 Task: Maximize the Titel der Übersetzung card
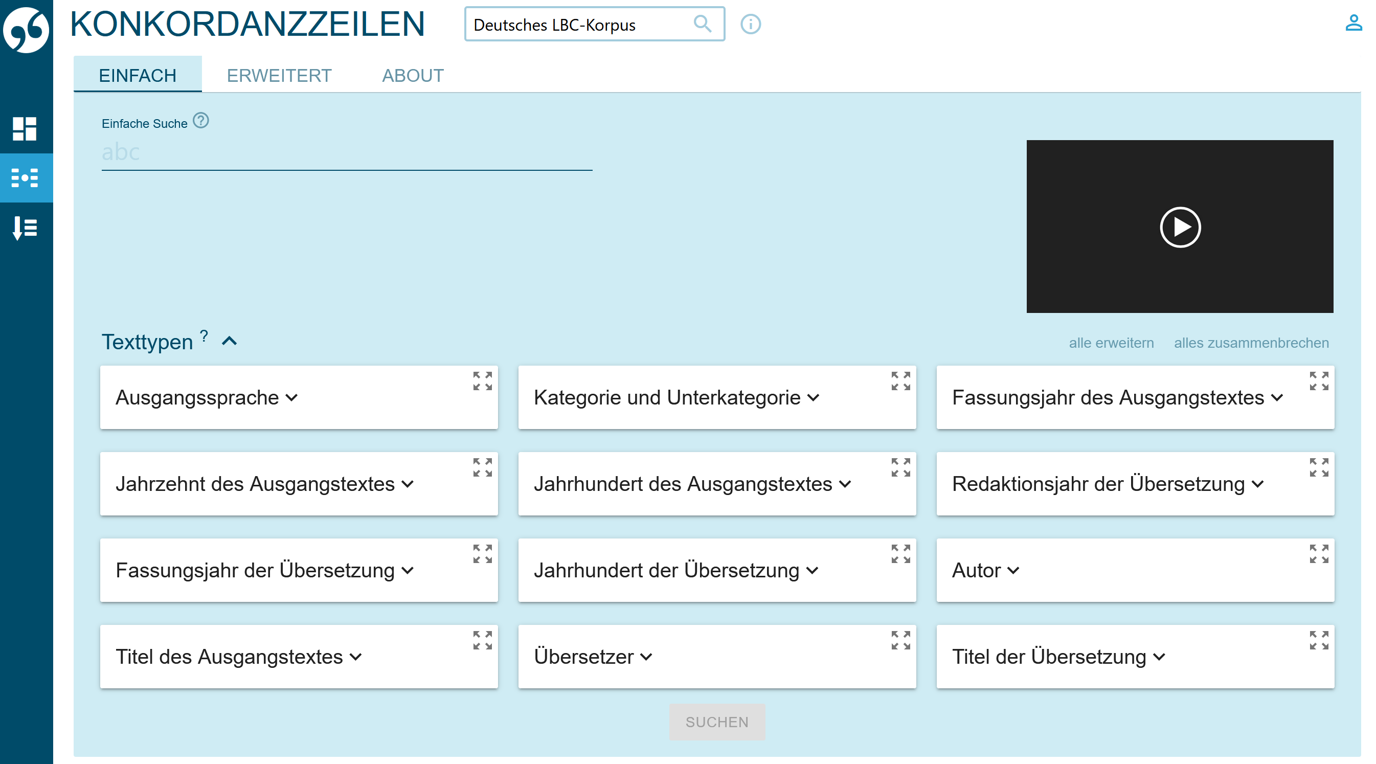[1319, 641]
